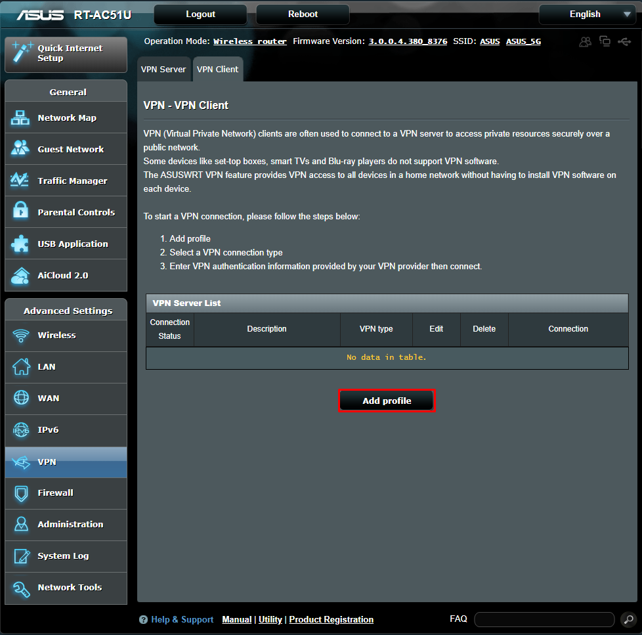
Task: Open USB Application puzzle icon
Action: pyautogui.click(x=20, y=244)
